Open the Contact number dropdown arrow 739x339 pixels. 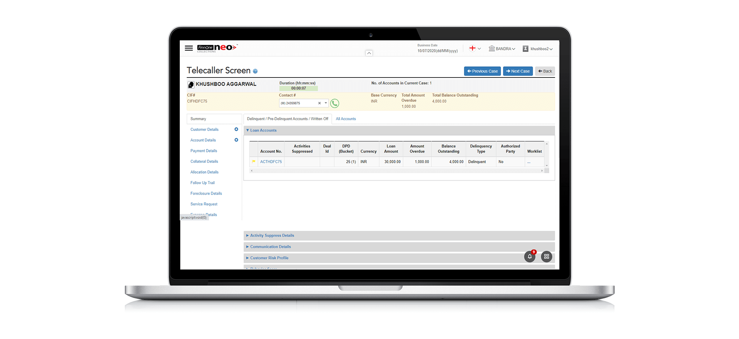(x=326, y=103)
